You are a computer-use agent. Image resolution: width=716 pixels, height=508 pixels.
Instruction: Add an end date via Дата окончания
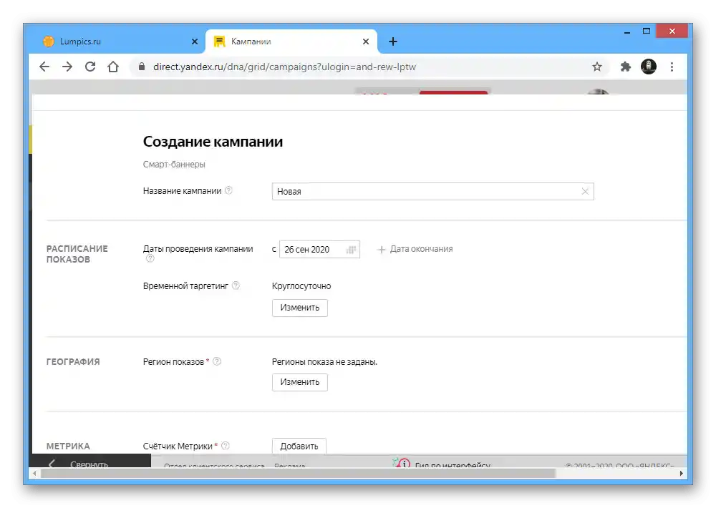[x=415, y=249]
